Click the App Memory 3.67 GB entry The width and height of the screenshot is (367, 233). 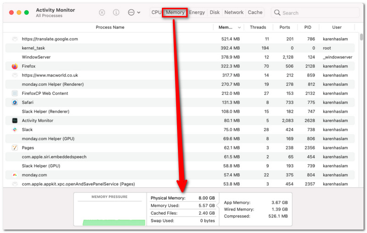click(256, 202)
